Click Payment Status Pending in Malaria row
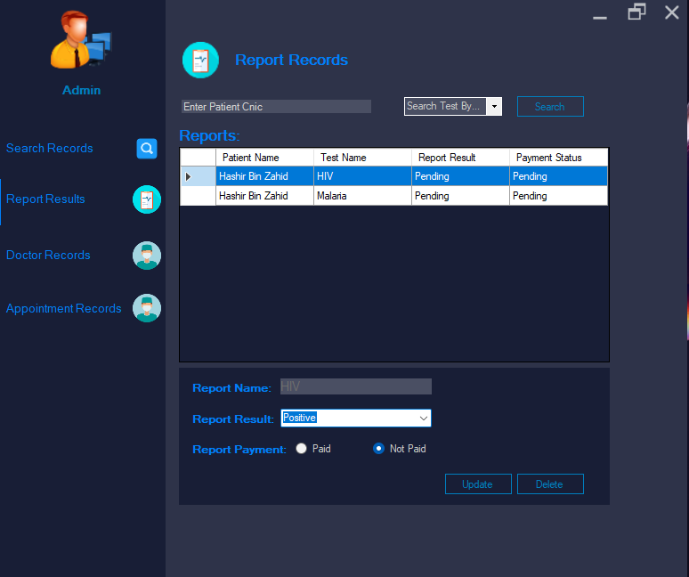689x577 pixels. pos(558,196)
